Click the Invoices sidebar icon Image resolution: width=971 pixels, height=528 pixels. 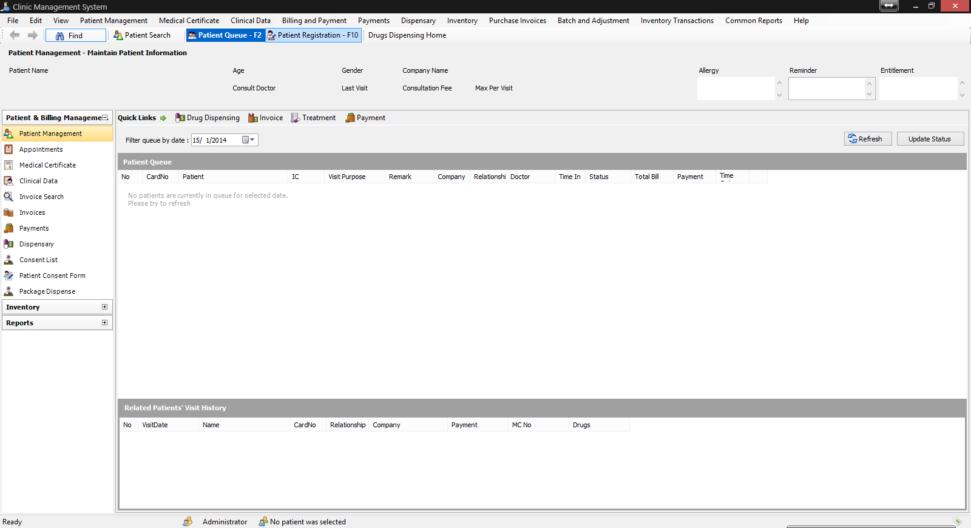pos(8,212)
